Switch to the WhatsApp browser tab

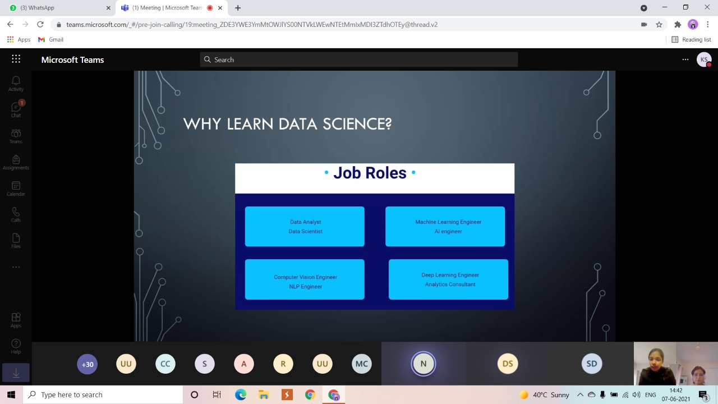click(x=56, y=8)
